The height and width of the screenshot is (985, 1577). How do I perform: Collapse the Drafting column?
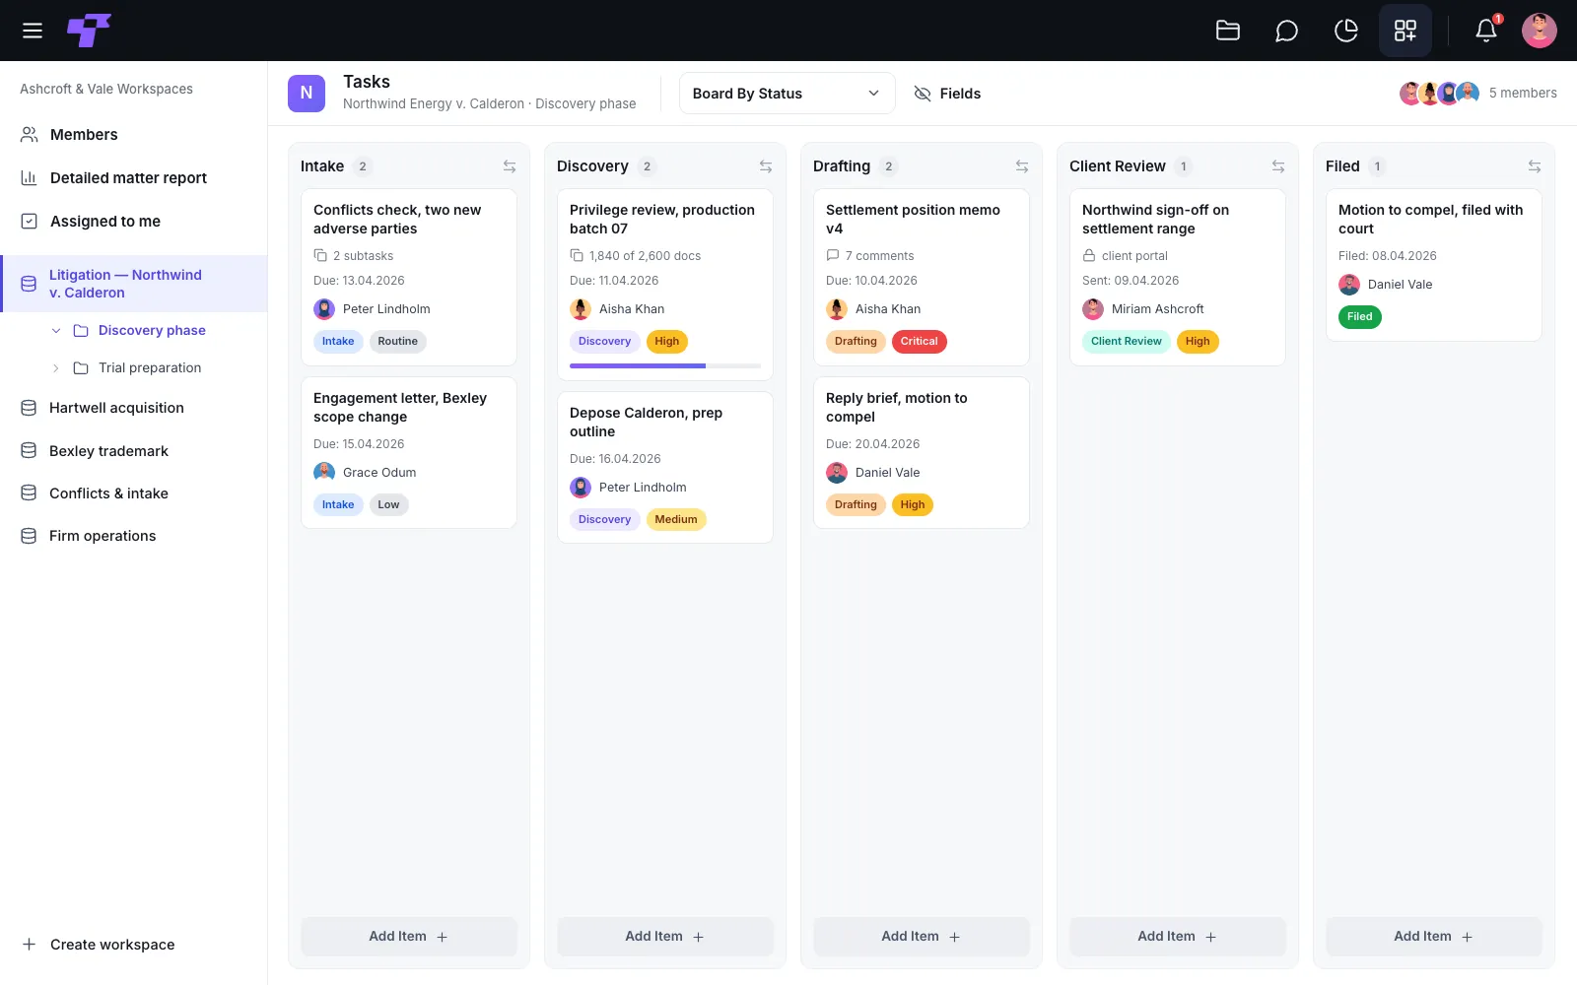(1022, 166)
